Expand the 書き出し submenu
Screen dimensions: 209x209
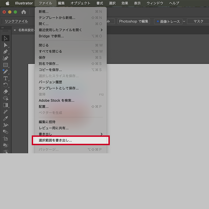point(101,134)
